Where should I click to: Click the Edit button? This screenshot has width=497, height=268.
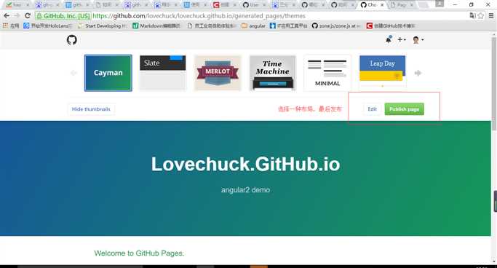372,109
